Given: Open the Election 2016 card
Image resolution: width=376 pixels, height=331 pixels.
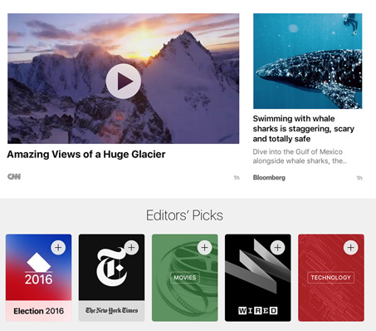Looking at the screenshot, I should tap(38, 278).
